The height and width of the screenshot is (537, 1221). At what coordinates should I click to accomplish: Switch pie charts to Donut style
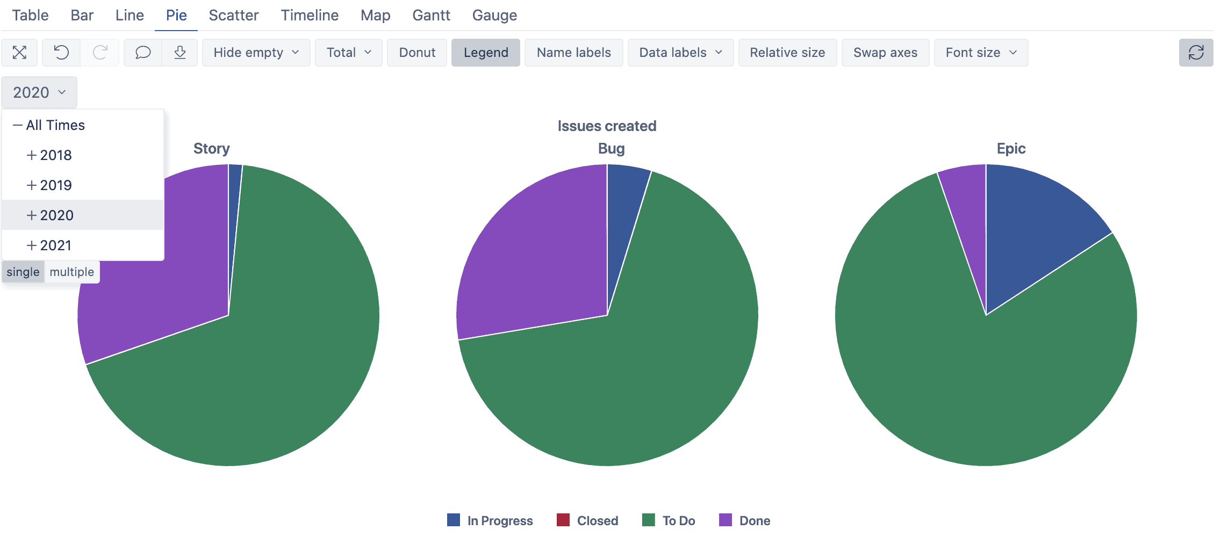416,52
